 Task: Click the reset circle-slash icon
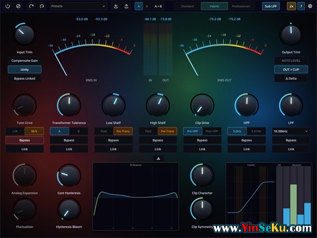pos(18,6)
